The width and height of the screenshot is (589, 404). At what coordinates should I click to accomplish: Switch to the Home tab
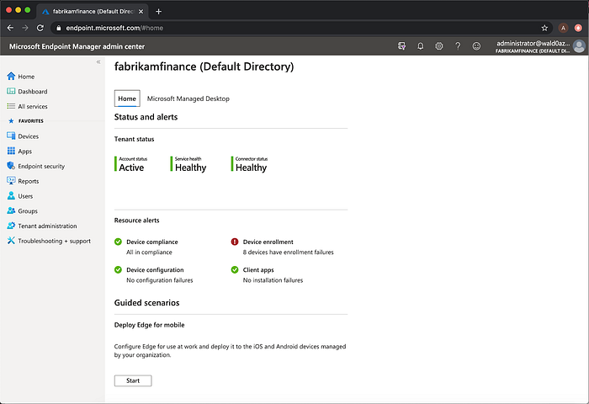(127, 98)
